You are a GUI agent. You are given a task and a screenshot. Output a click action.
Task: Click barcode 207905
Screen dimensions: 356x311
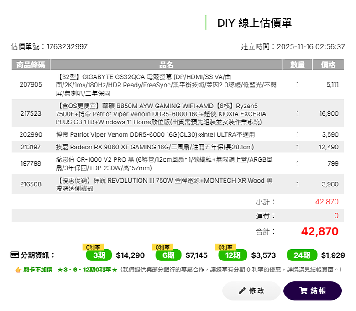pos(31,85)
